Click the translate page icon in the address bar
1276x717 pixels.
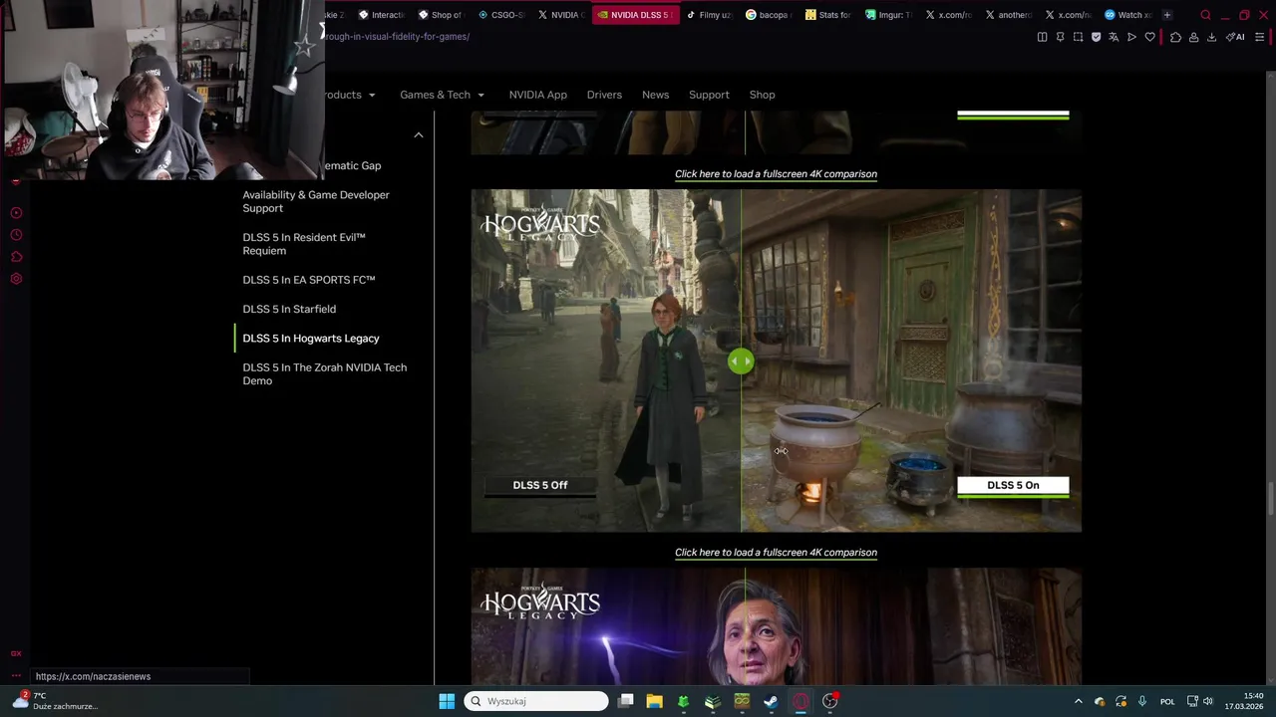point(1114,37)
